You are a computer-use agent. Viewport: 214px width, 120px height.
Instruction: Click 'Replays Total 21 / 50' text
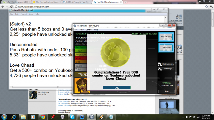[x=166, y=84]
